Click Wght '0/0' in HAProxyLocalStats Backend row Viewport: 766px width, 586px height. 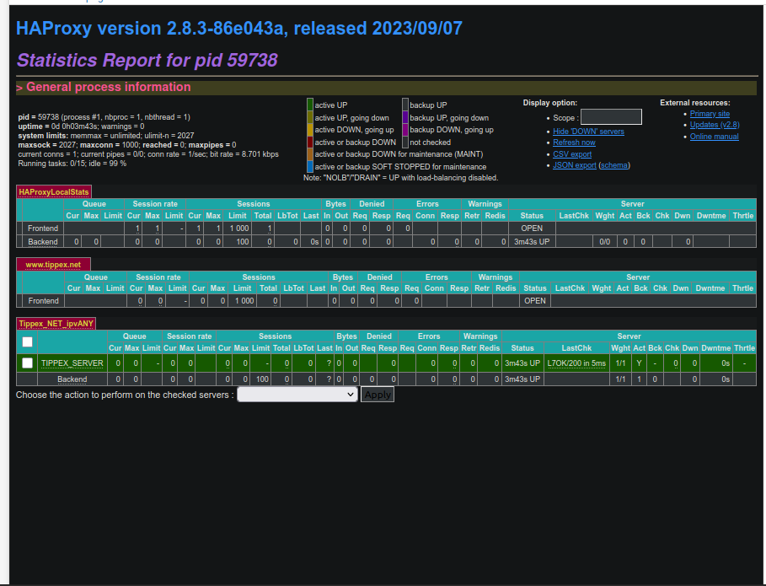(x=605, y=242)
